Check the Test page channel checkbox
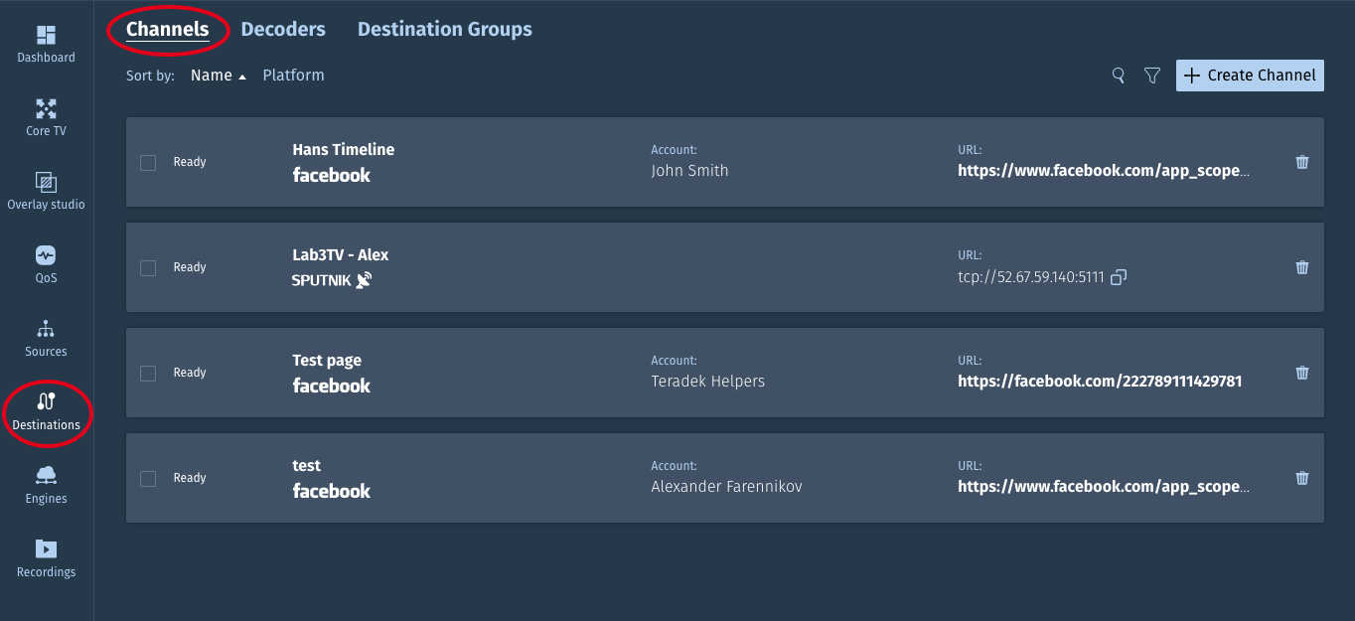This screenshot has width=1355, height=621. (x=148, y=374)
